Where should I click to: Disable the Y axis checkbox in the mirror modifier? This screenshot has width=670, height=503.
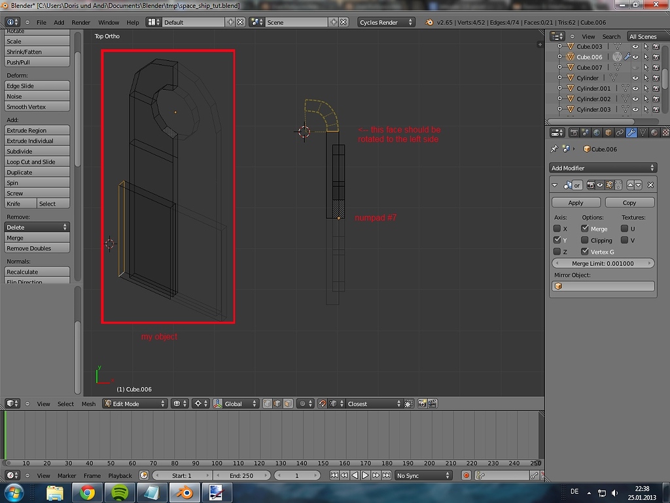tap(557, 240)
